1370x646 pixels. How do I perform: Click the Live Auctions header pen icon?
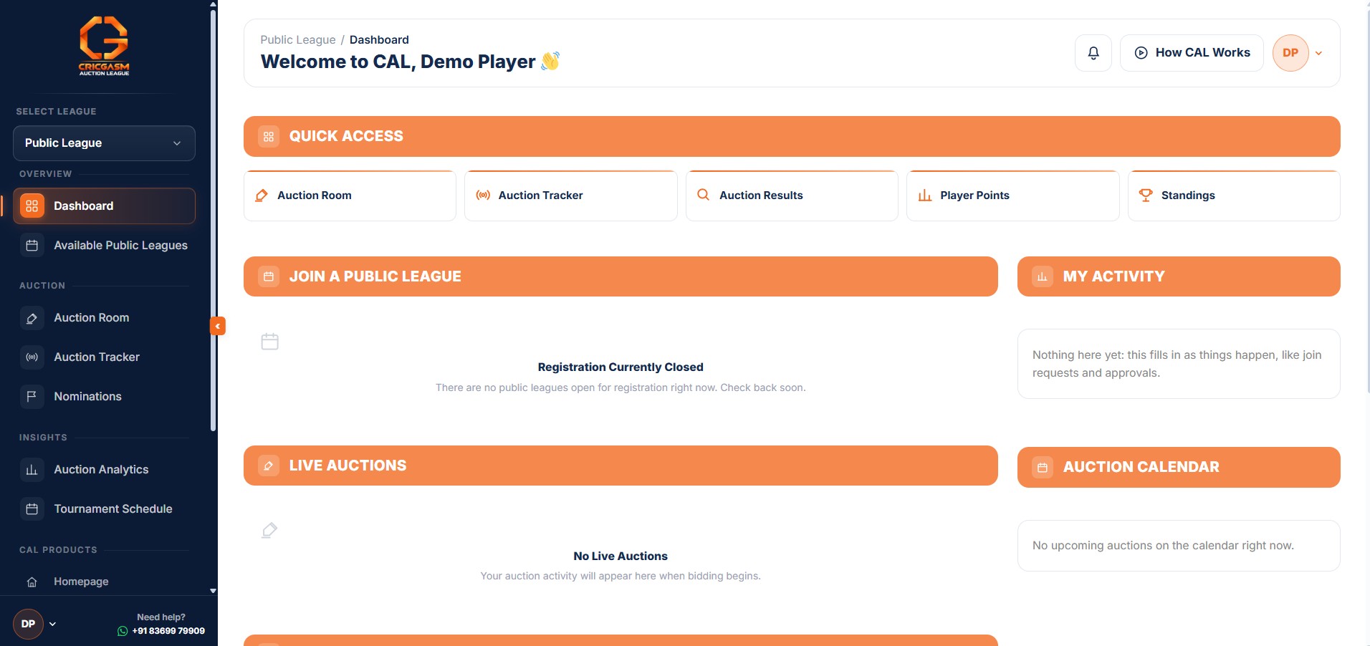coord(269,466)
